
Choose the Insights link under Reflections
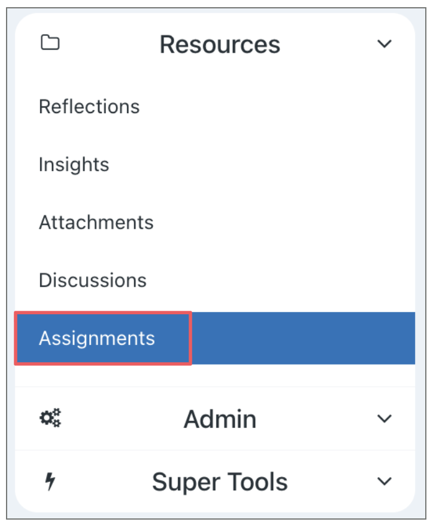[74, 165]
